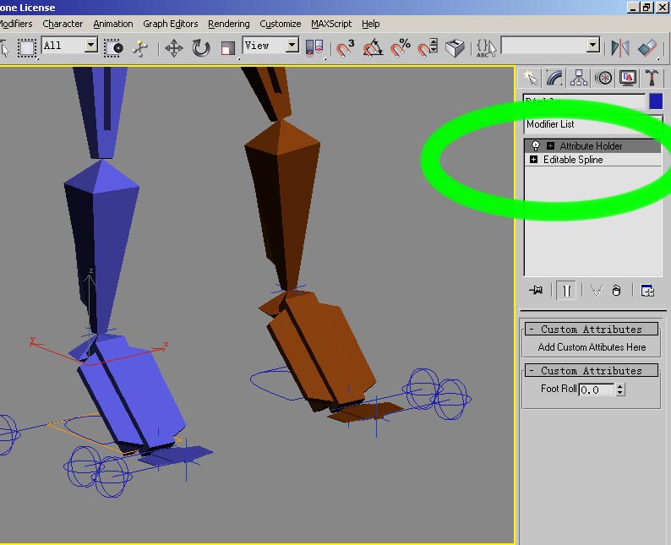Screen dimensions: 671x545
Task: Expand the Editable Spline modifier
Action: (533, 160)
